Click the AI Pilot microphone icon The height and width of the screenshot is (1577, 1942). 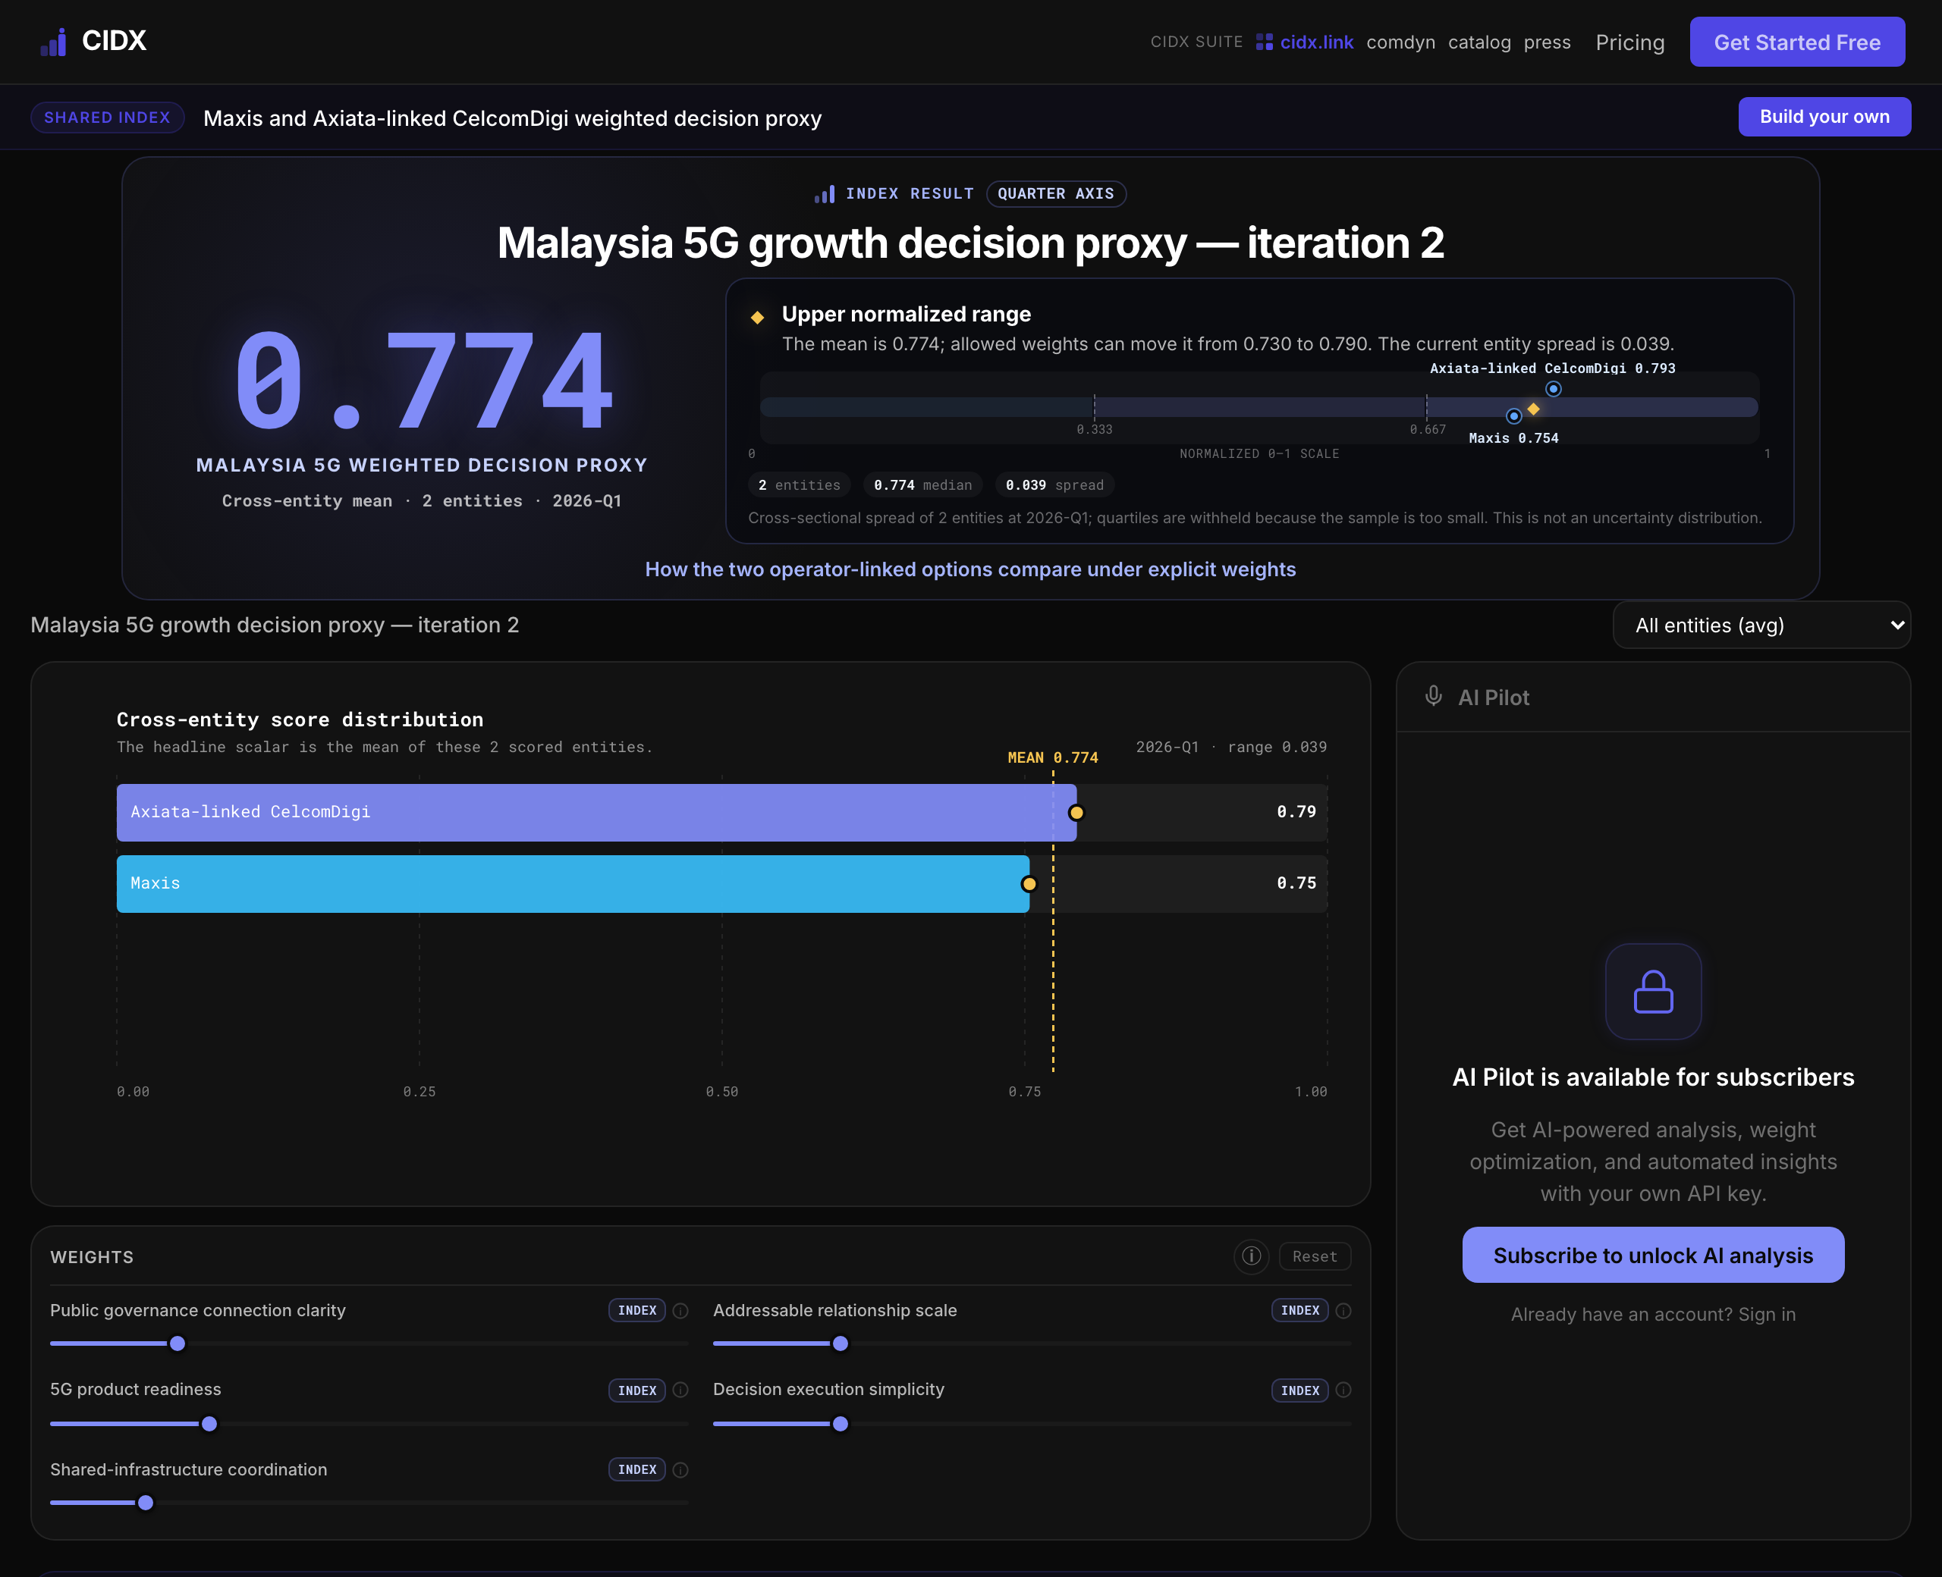(1433, 696)
